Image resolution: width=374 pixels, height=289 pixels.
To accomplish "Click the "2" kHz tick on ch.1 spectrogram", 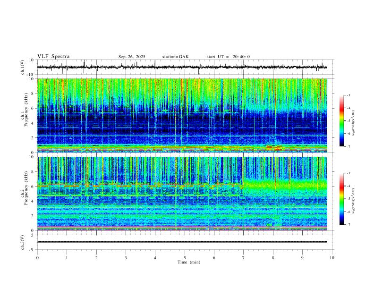I will [34, 137].
